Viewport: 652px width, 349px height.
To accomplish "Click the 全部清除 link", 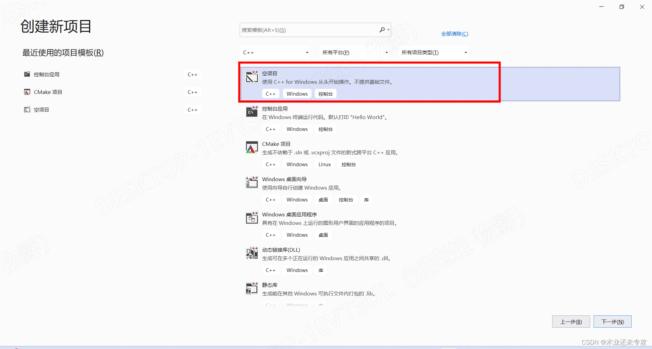I will tap(454, 34).
